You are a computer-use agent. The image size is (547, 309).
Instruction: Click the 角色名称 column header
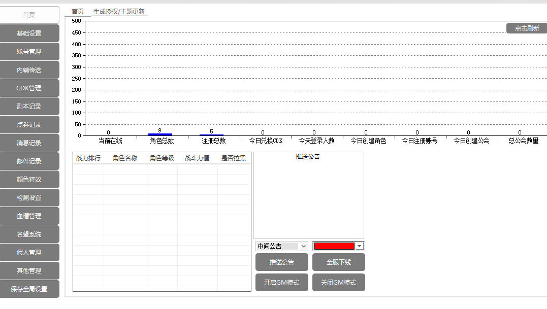point(125,158)
